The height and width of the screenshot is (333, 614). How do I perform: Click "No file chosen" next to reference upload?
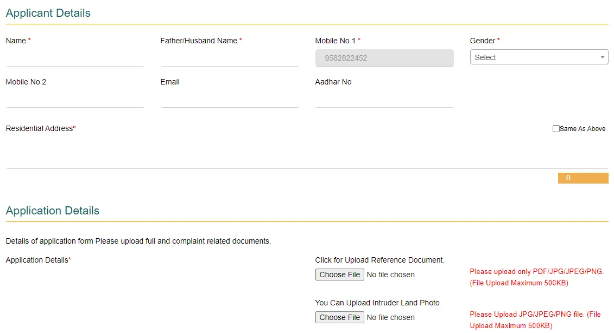point(390,275)
